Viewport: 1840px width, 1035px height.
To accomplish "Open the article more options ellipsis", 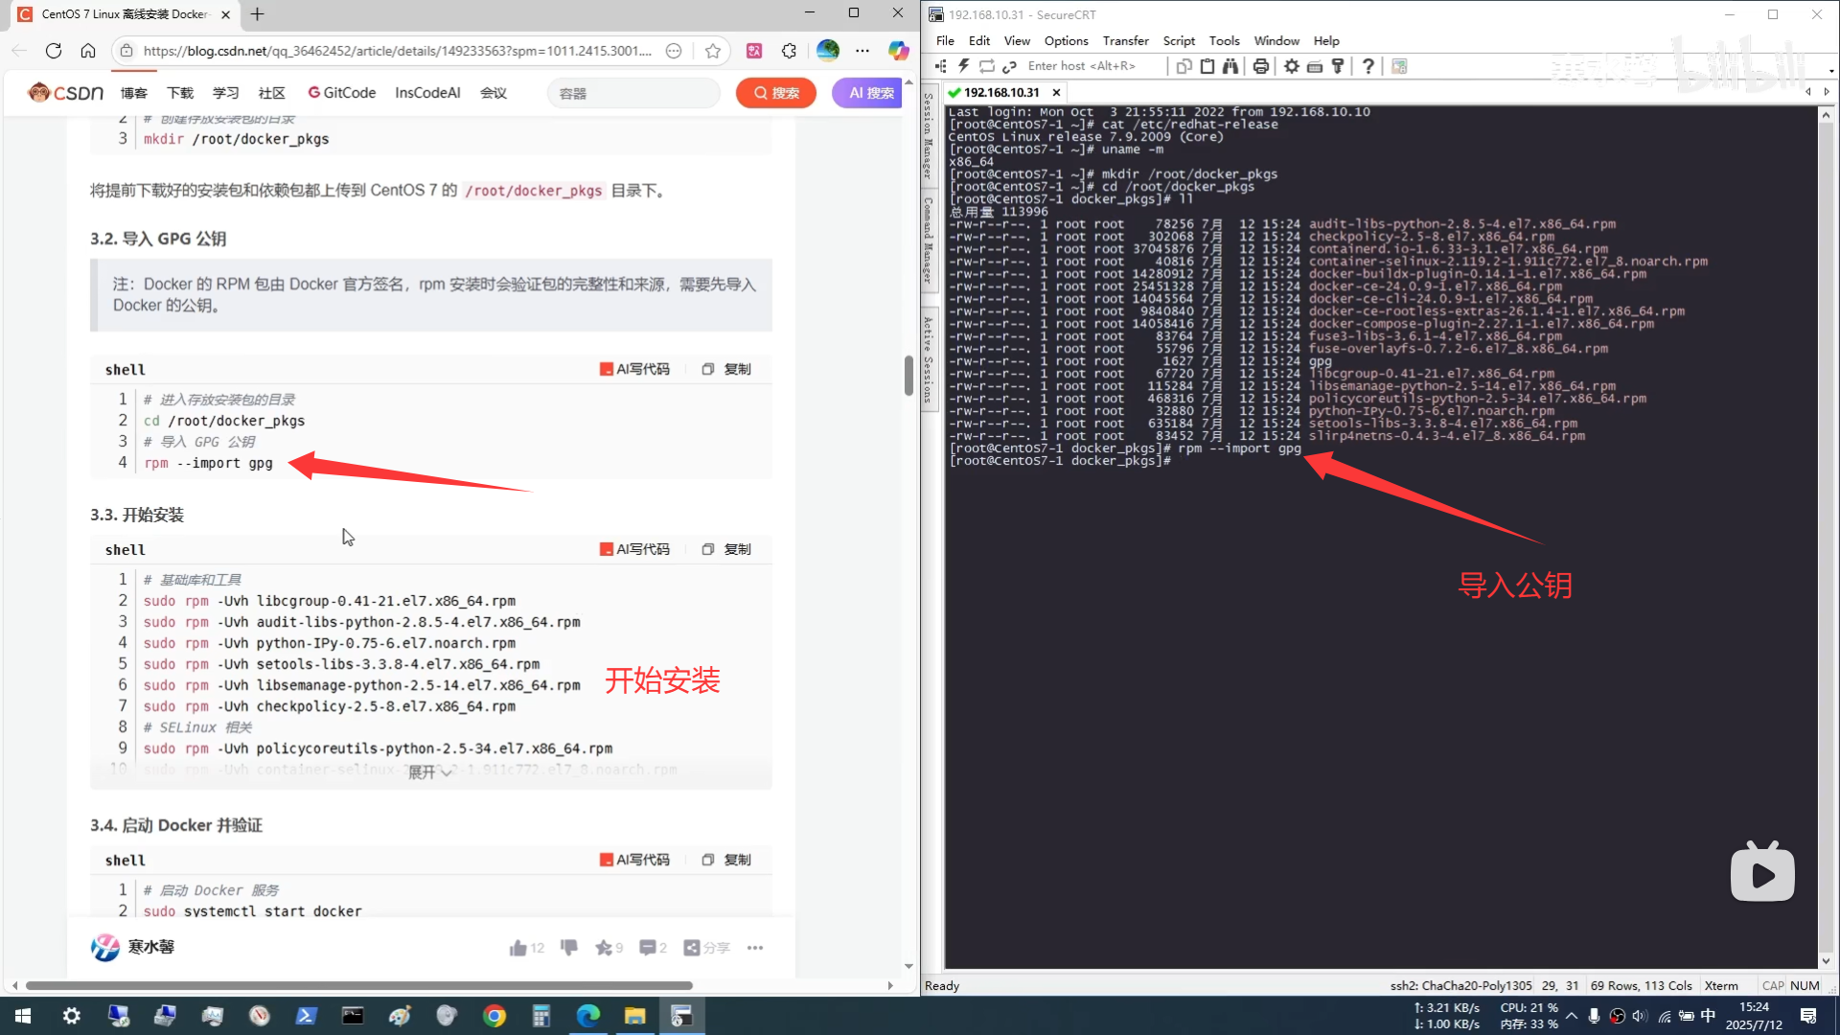I will [755, 948].
